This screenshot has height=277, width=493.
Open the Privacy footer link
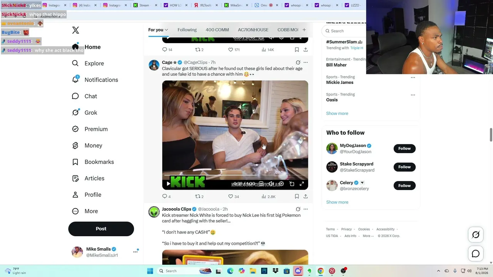(x=346, y=229)
